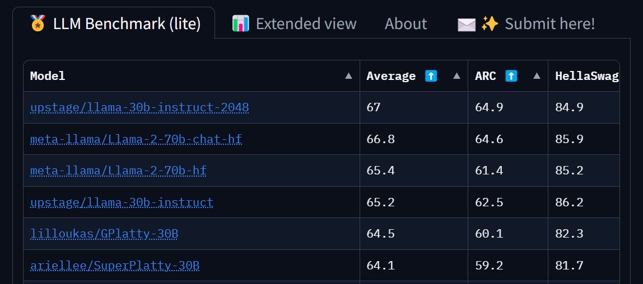Screen dimensions: 643x284
Task: Select the HellaSwag cell showing 84.9
Action: pos(584,108)
